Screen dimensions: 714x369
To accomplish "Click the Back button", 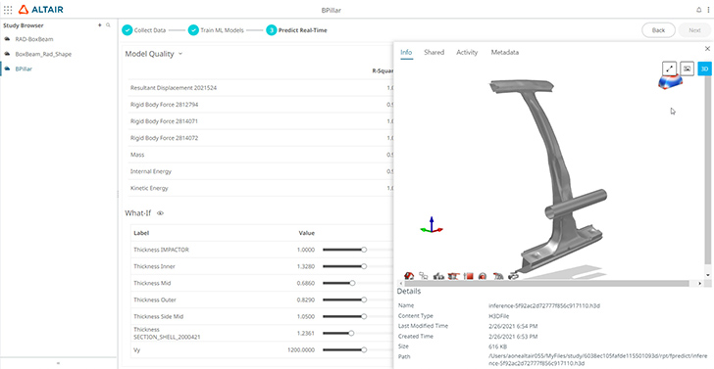I will [x=658, y=30].
